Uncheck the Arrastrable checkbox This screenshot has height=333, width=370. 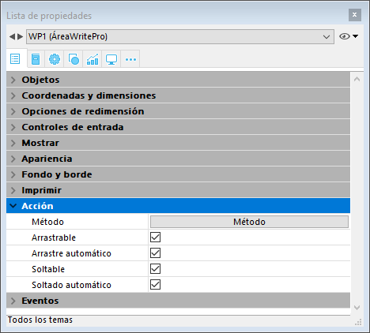tap(155, 238)
